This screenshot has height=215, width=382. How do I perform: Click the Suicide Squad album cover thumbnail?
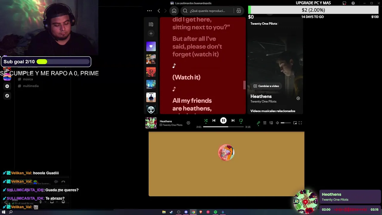pyautogui.click(x=151, y=123)
